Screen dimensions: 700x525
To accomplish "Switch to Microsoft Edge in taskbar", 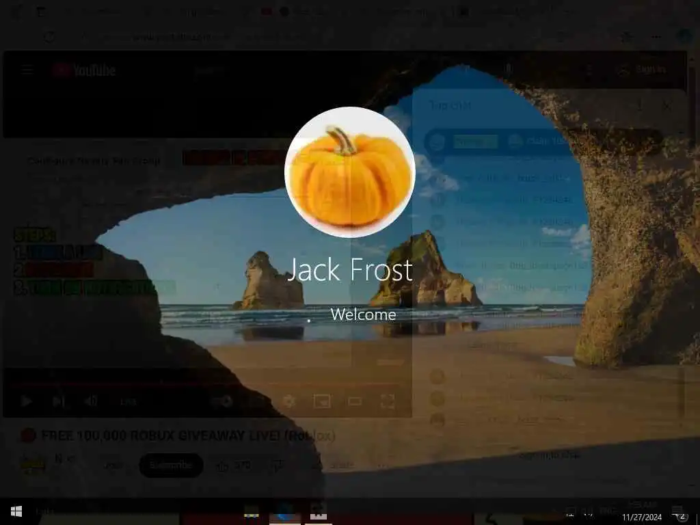I will pyautogui.click(x=285, y=512).
